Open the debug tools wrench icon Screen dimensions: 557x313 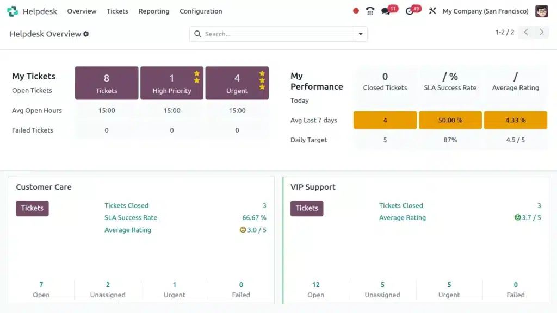(x=432, y=11)
